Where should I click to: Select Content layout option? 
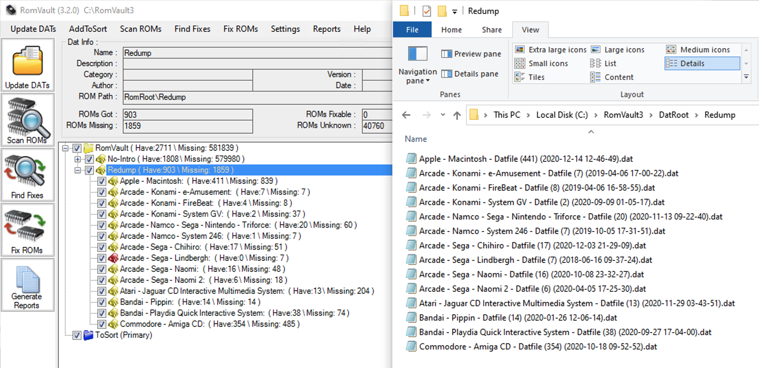click(612, 77)
